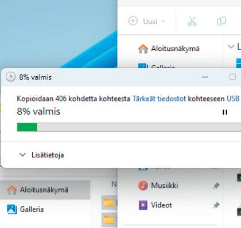Maximize the copy progress dialog

232,77
